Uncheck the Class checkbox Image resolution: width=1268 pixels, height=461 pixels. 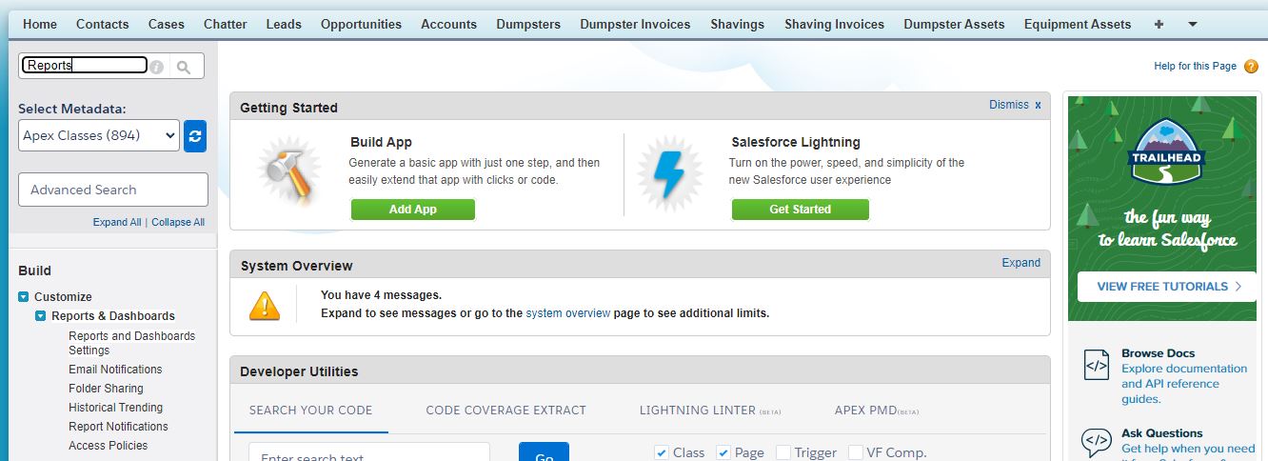(x=662, y=452)
